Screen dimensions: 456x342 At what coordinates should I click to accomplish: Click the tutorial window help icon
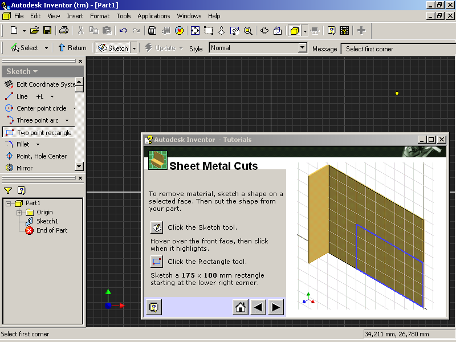[154, 307]
